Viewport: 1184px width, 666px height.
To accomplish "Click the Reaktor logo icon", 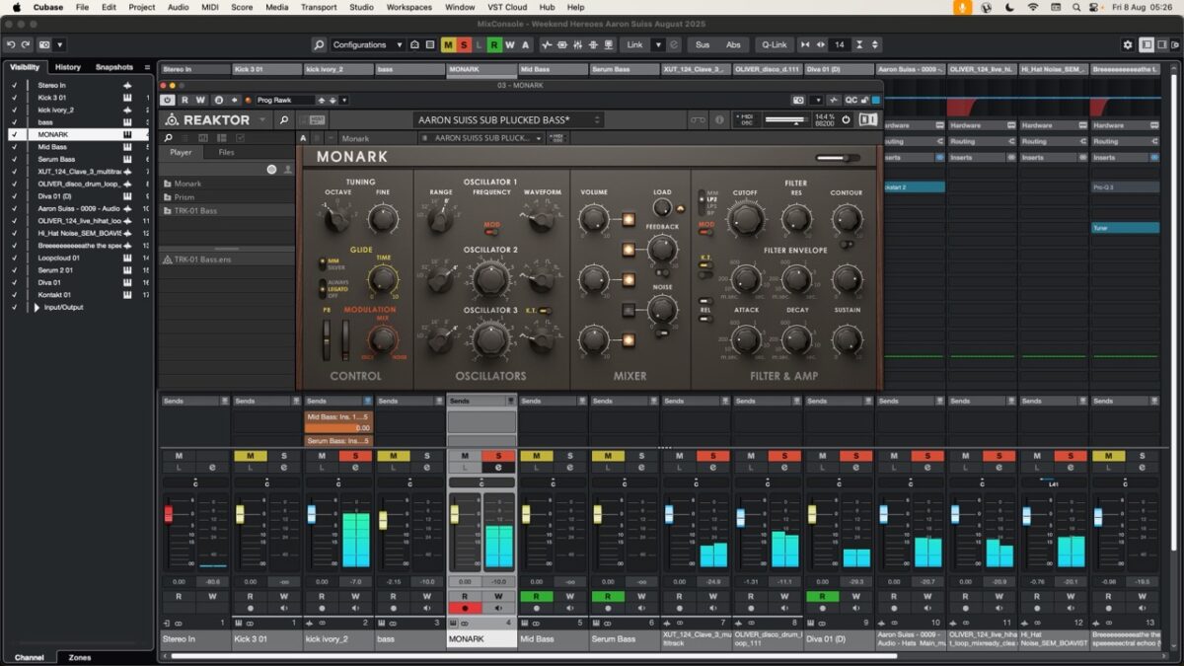I will tap(171, 119).
